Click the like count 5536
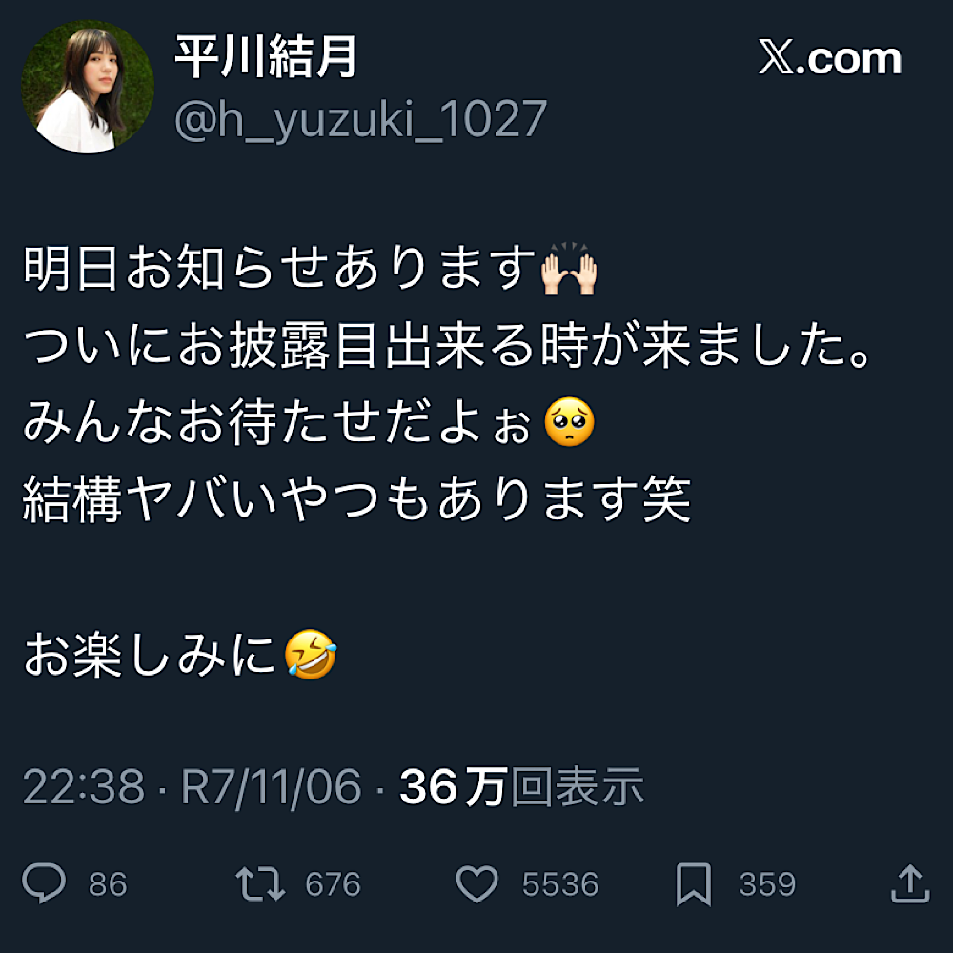The width and height of the screenshot is (953, 953). coord(560,884)
